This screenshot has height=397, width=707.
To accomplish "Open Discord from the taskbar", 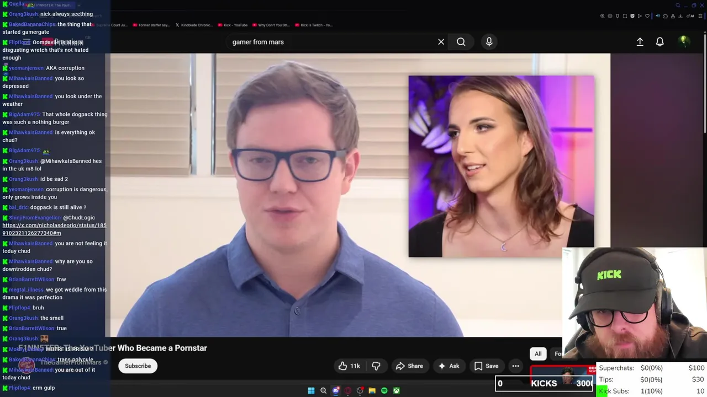I will tap(335, 390).
